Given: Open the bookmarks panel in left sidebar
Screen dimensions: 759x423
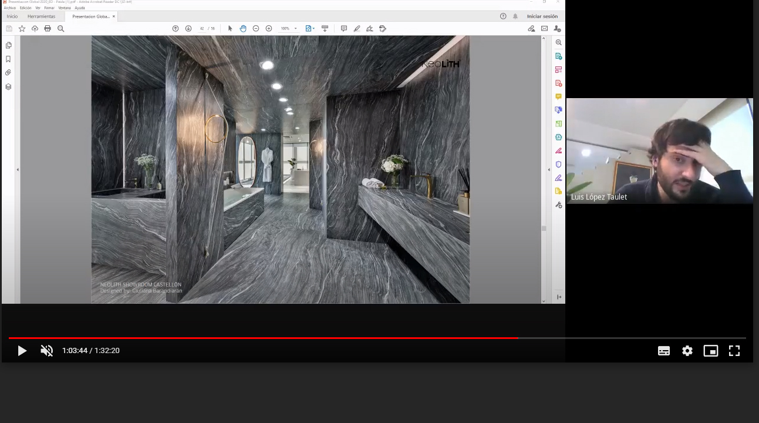Looking at the screenshot, I should pyautogui.click(x=8, y=59).
